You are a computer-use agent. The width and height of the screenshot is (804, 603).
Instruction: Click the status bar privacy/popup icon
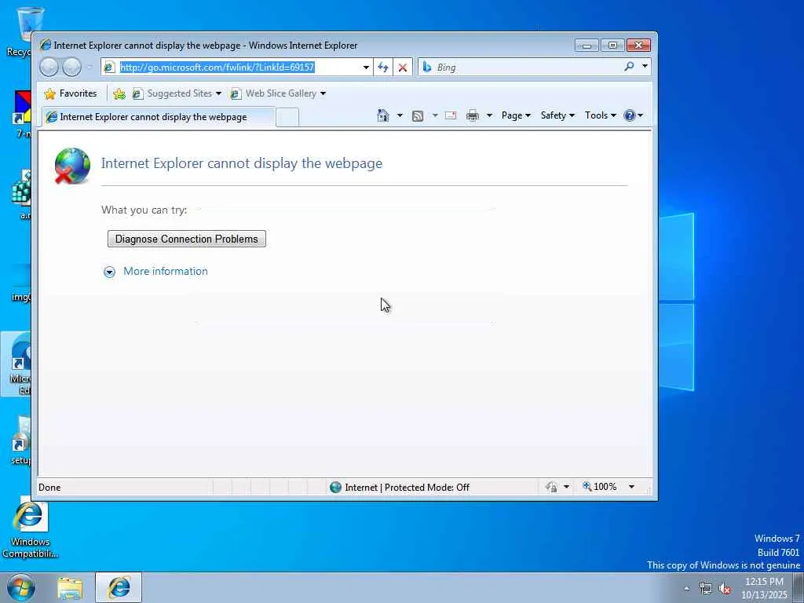pyautogui.click(x=552, y=487)
